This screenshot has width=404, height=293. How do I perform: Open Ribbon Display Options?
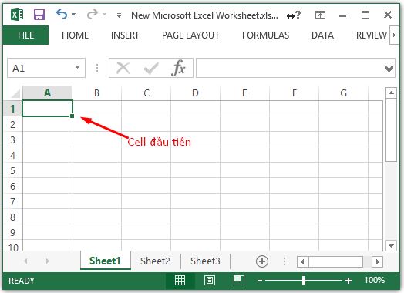pyautogui.click(x=320, y=15)
